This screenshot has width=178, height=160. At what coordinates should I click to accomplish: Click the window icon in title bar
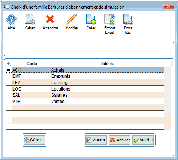tap(6, 7)
